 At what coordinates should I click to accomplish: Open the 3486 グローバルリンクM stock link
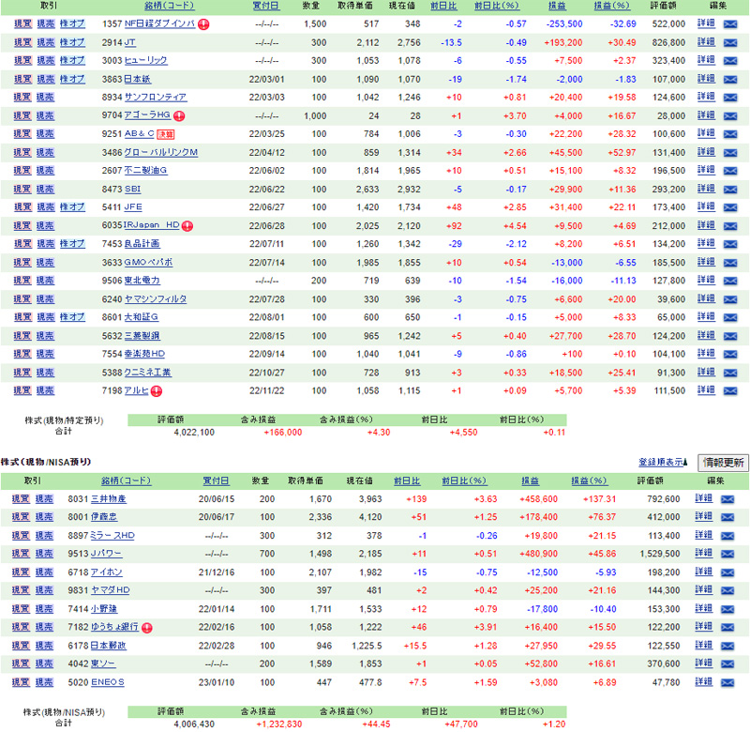click(160, 153)
